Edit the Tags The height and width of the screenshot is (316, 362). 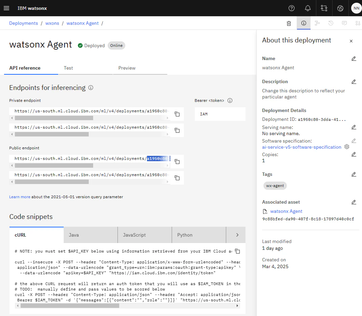tap(354, 174)
